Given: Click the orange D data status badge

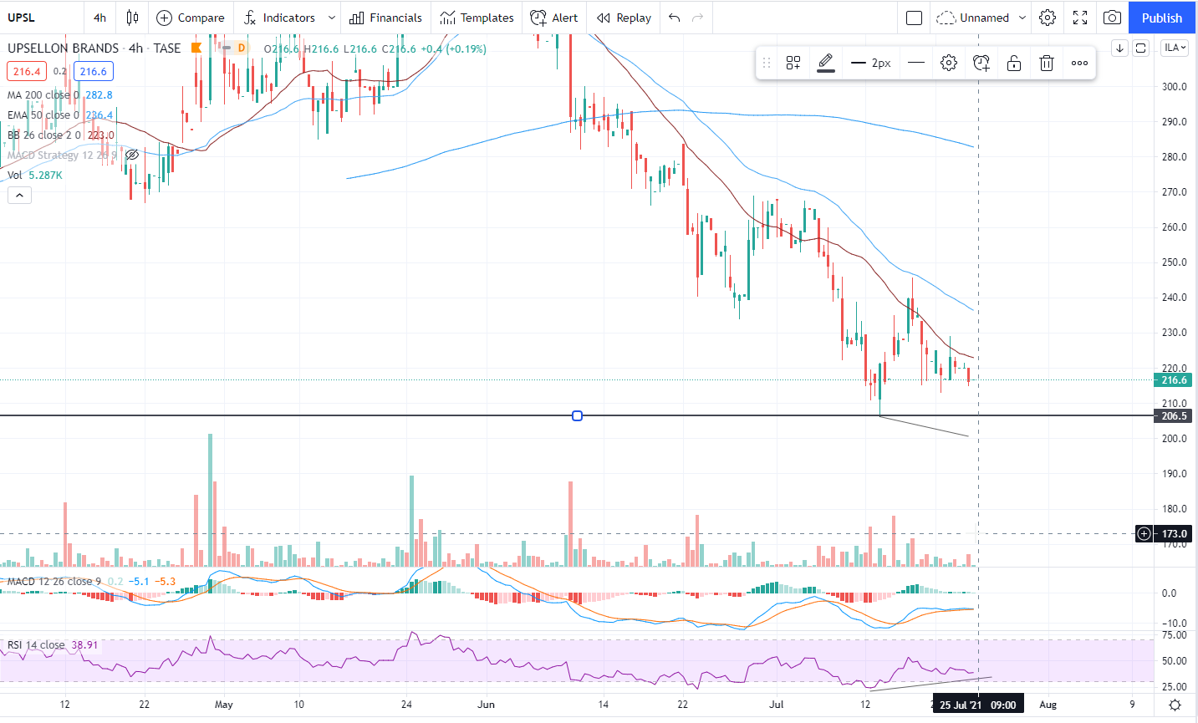Looking at the screenshot, I should coord(242,48).
